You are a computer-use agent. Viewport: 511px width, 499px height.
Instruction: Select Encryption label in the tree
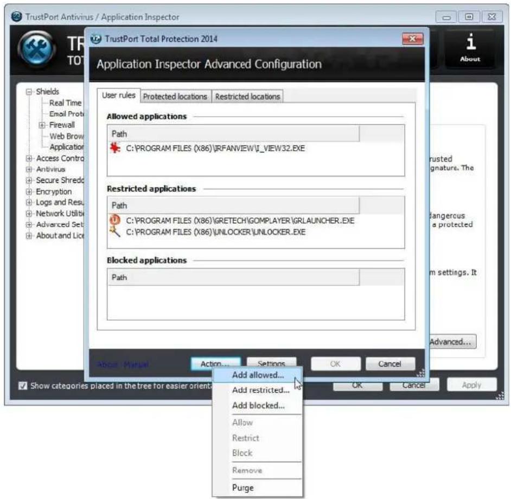tap(54, 191)
